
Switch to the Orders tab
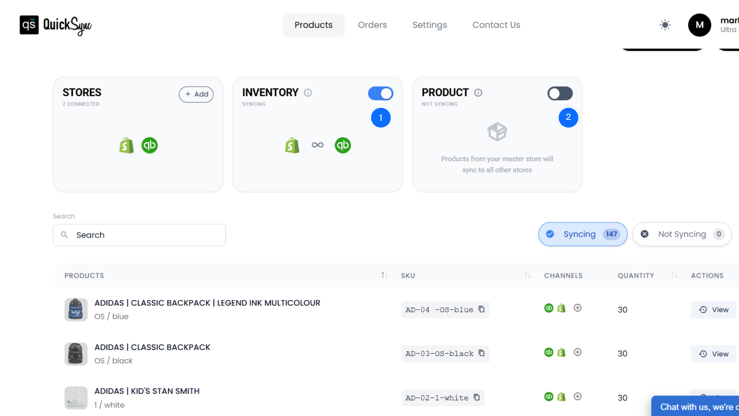click(372, 25)
